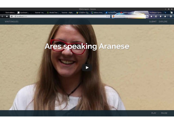
Task: Switch to the Quickstart tab
Action: [x=24, y=13]
